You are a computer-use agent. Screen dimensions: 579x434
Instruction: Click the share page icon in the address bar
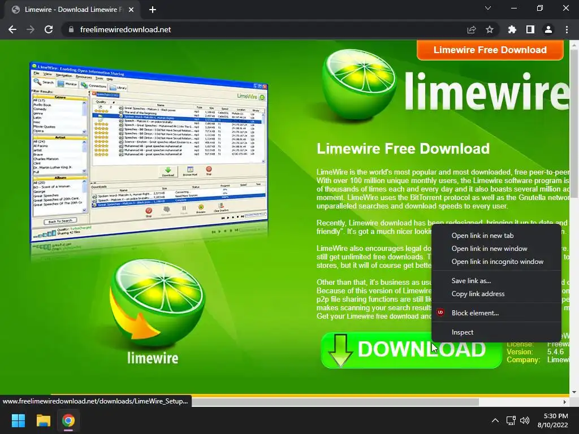pyautogui.click(x=472, y=29)
